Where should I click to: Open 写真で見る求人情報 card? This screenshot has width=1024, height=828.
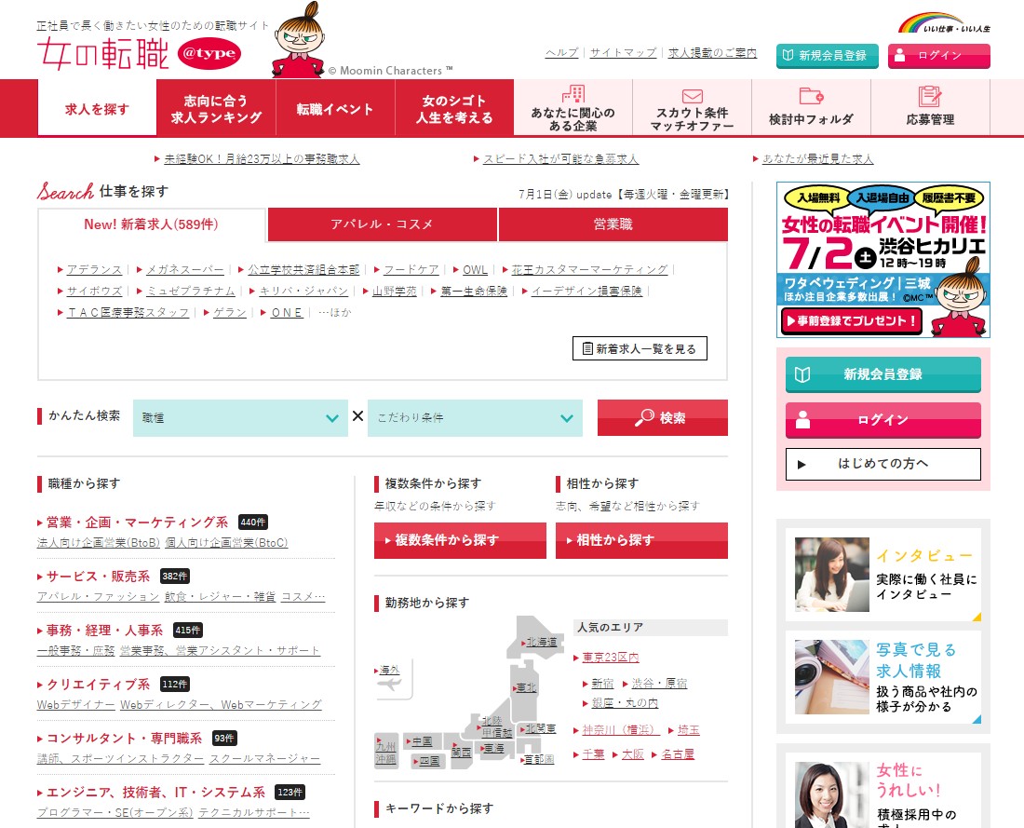pos(883,677)
